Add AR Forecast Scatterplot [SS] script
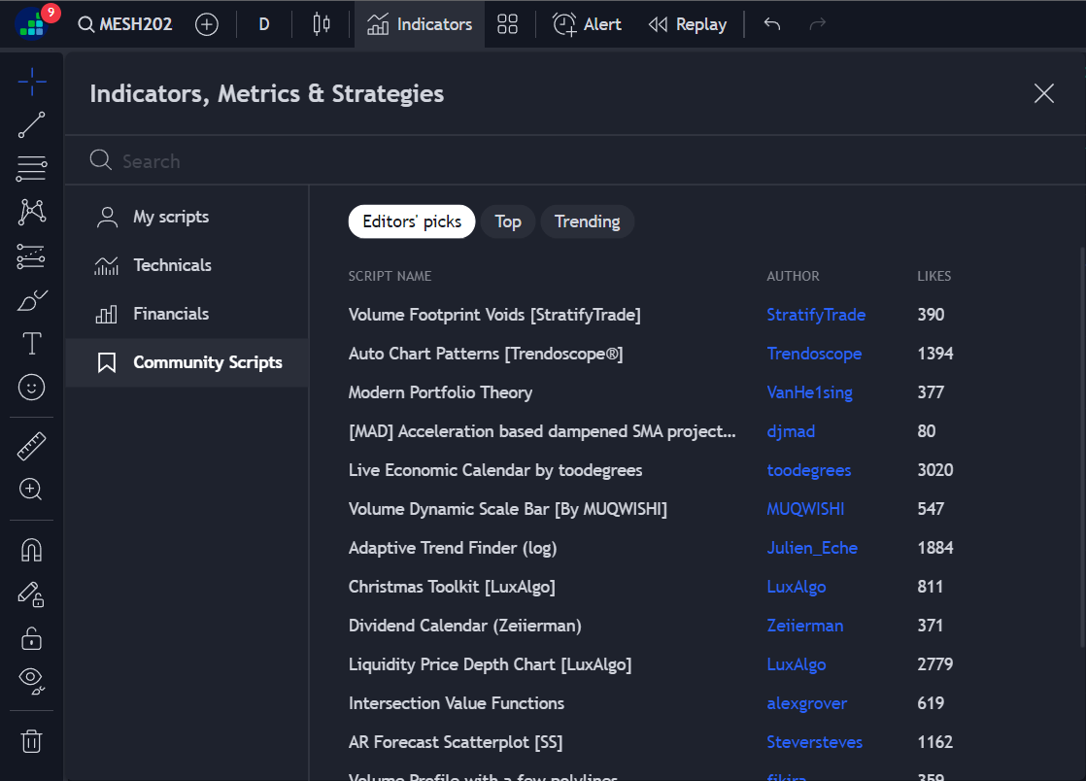Screen dimensions: 1086x781 click(x=456, y=741)
